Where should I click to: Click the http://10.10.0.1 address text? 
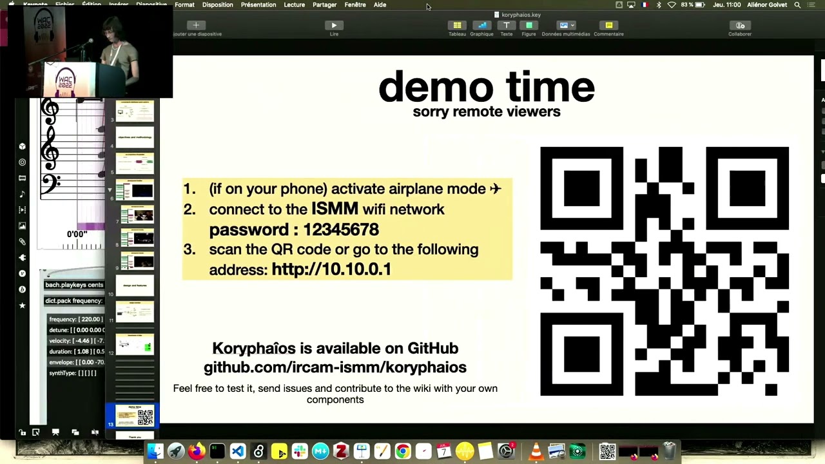[x=331, y=269]
